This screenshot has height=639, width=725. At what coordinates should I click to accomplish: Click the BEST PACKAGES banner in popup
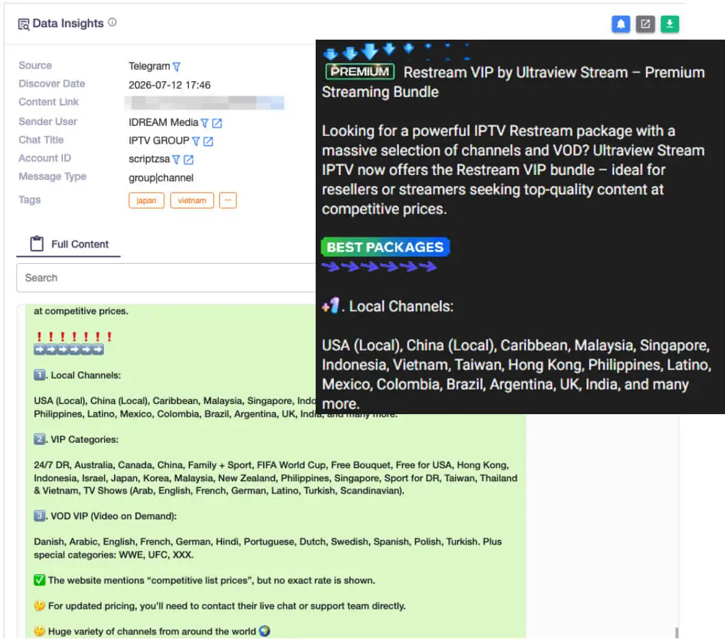pos(385,247)
